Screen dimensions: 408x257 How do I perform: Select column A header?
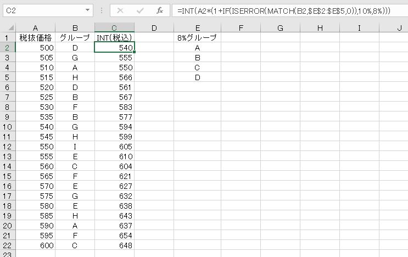(35, 28)
